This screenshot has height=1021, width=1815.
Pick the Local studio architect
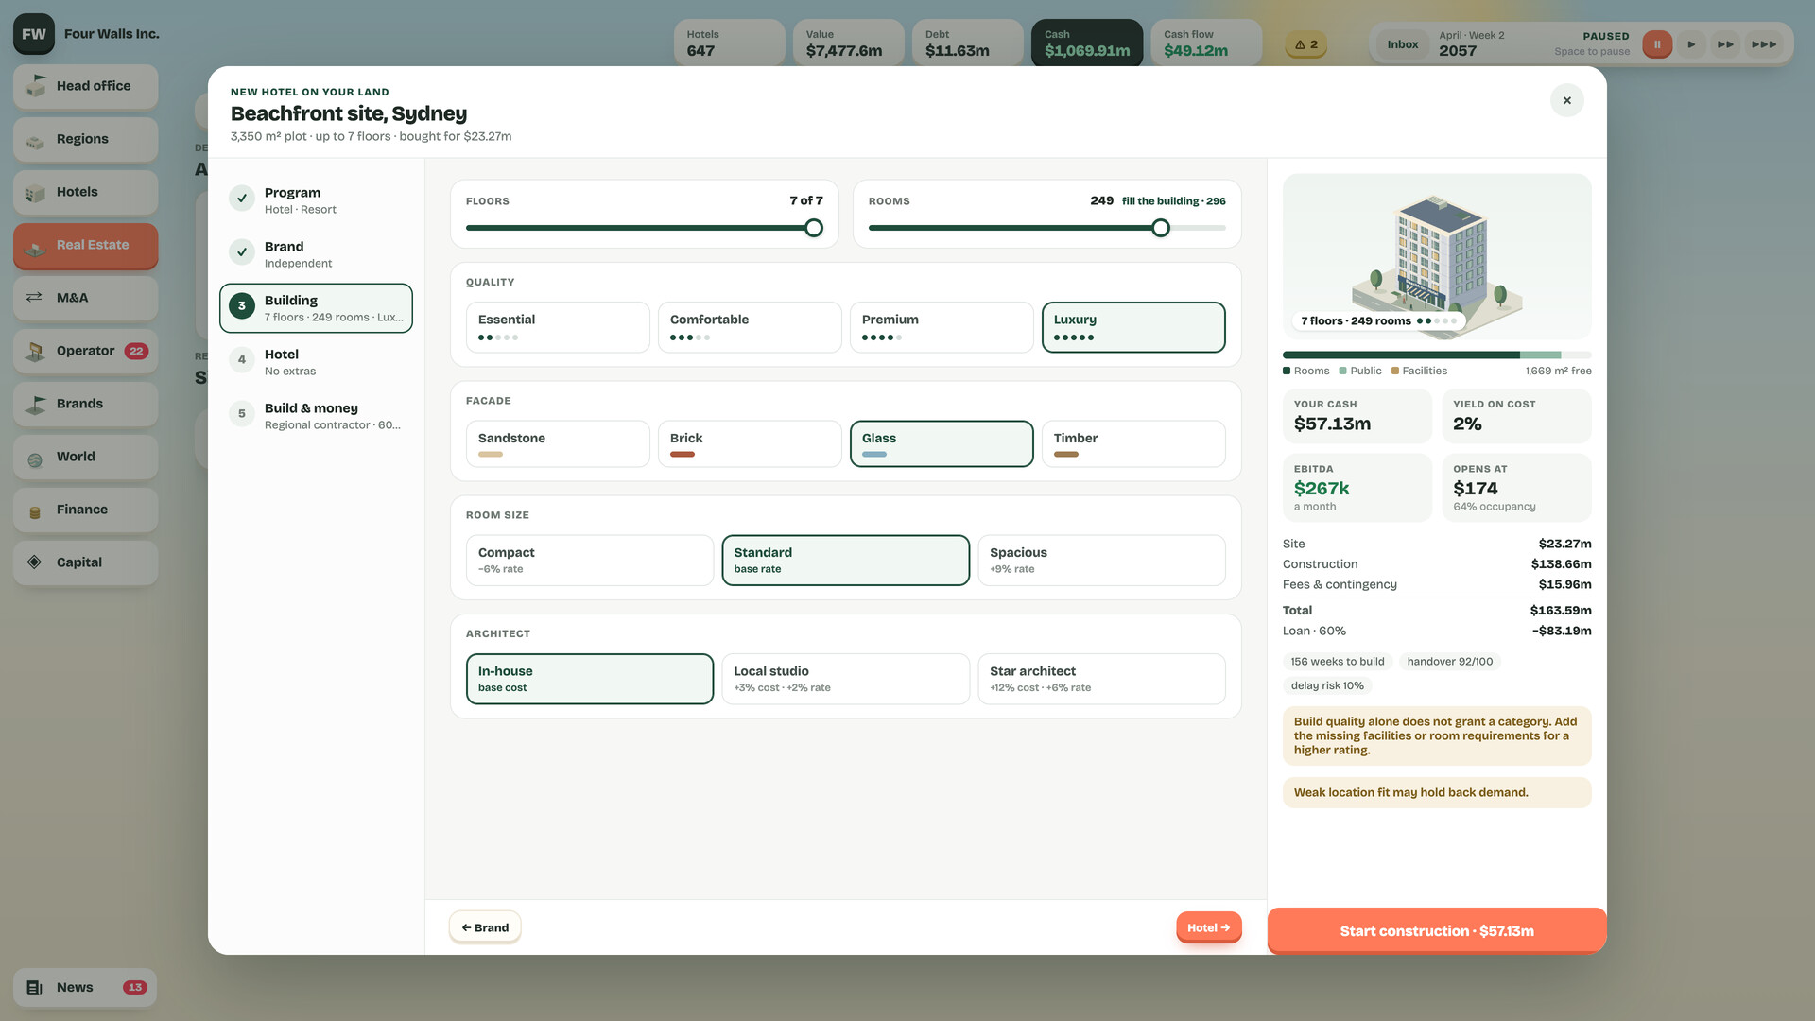click(x=845, y=679)
